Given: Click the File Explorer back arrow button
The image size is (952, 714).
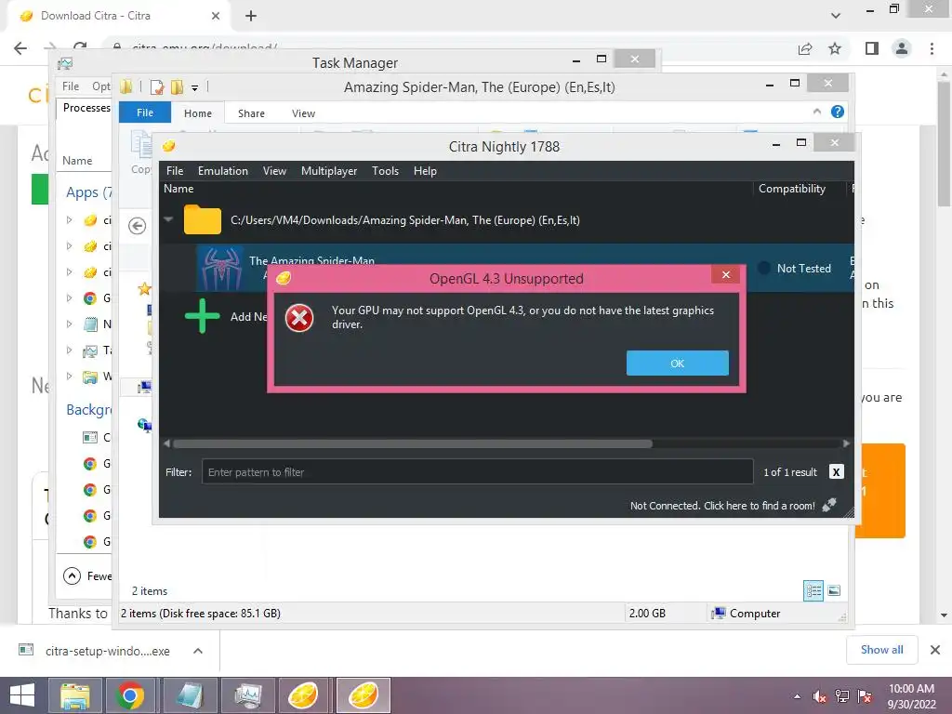Looking at the screenshot, I should 138,226.
